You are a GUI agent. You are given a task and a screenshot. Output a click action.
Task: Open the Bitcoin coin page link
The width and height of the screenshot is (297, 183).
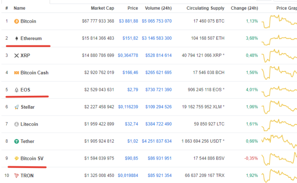coord(28,21)
